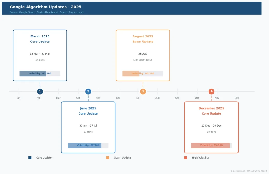The height and width of the screenshot is (174, 269).
Task: Click the Volatility 40/100 bar
Action: [143, 74]
